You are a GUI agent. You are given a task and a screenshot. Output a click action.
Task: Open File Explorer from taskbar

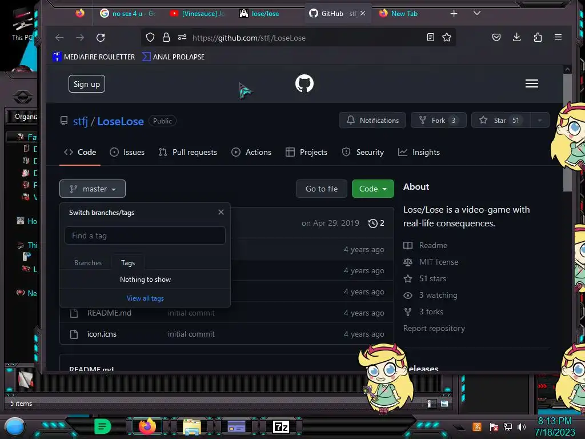[192, 426]
